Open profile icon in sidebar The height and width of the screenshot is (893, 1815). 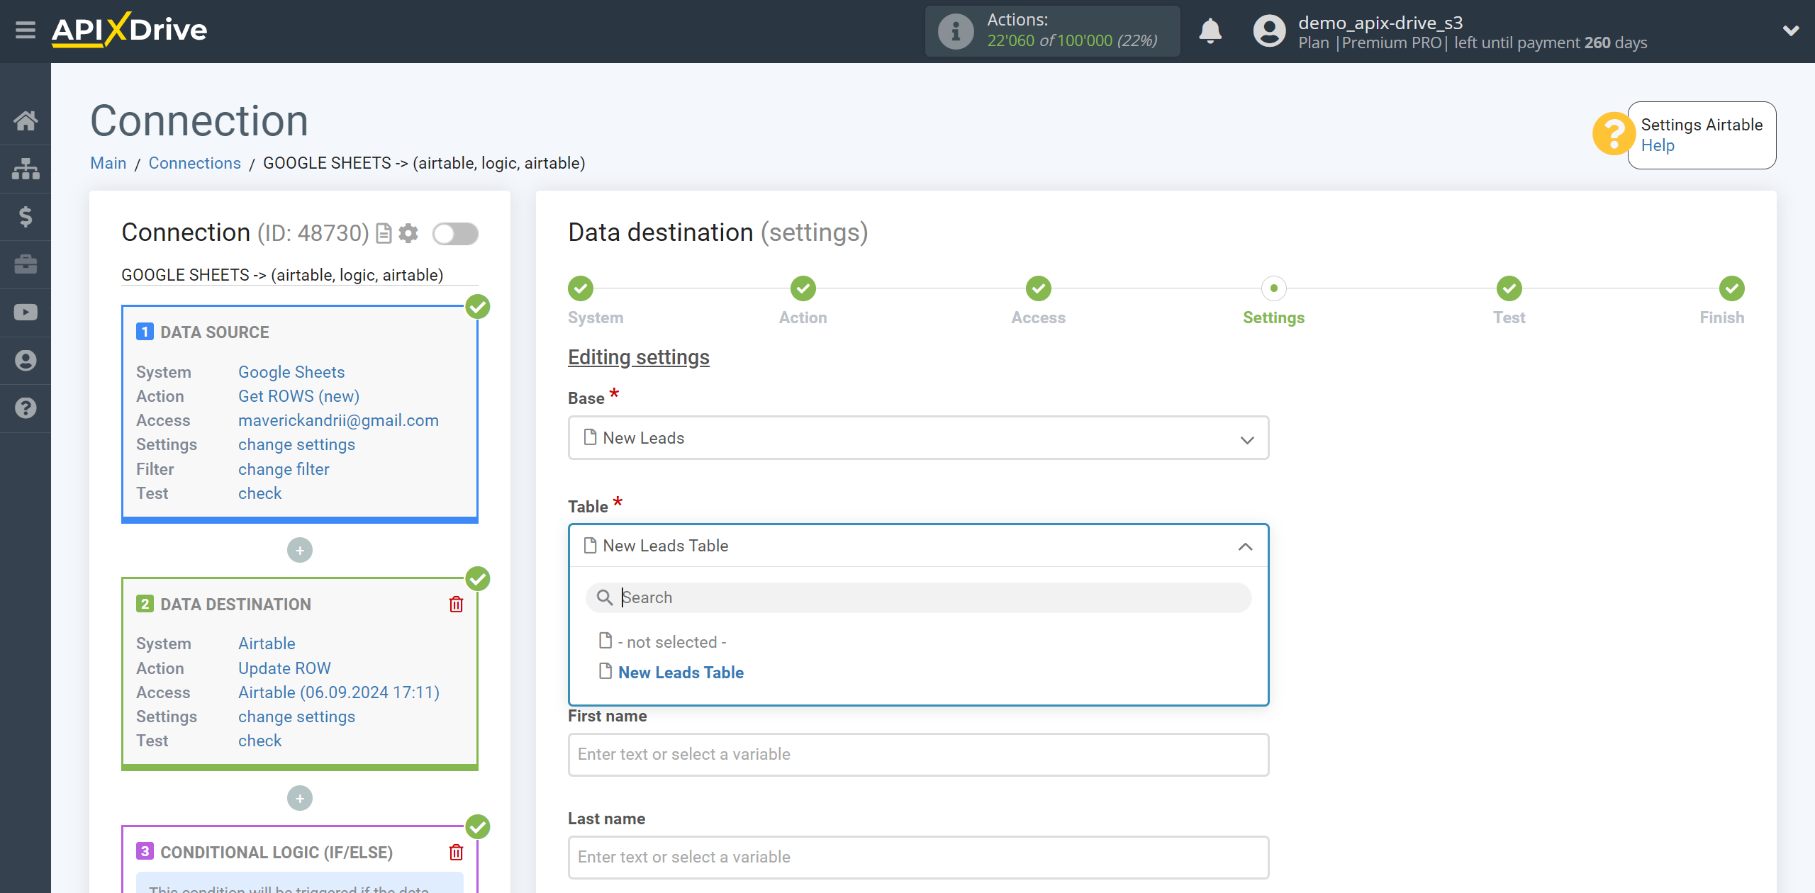26,360
